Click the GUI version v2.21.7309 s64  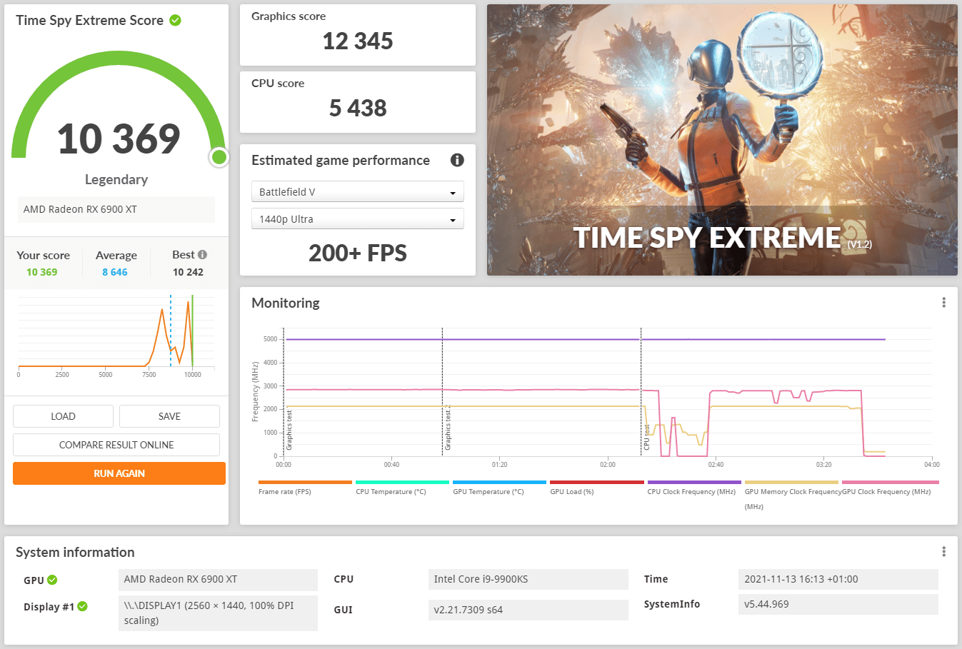(528, 610)
